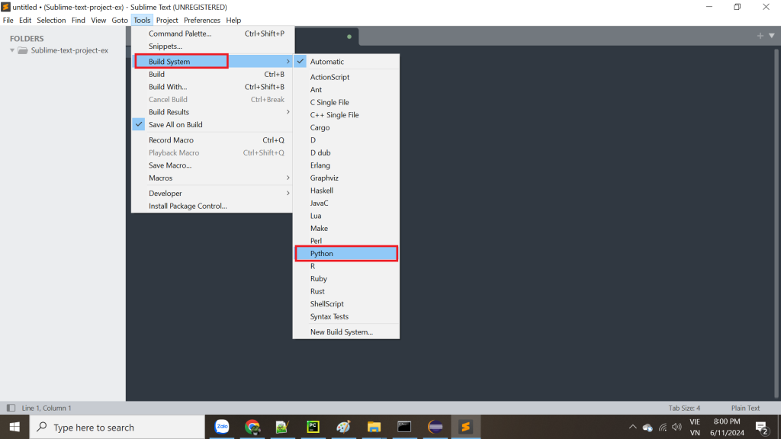
Task: Highlight the Build System menu item
Action: coord(213,62)
